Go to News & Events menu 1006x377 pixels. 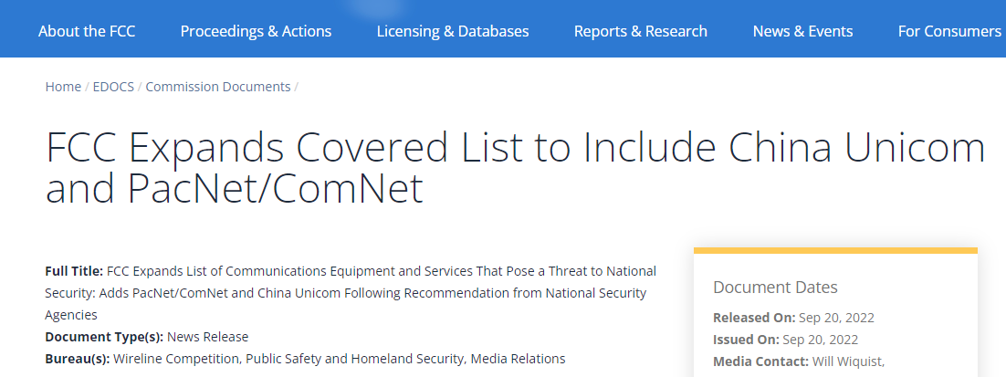pyautogui.click(x=802, y=31)
